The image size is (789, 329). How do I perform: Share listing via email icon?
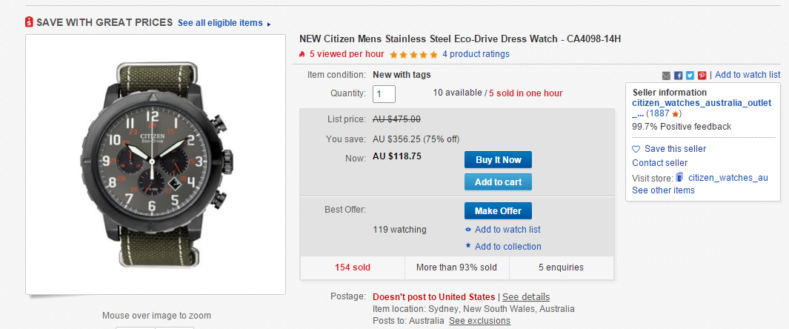point(666,76)
